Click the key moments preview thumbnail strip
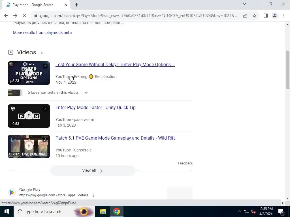This screenshot has width=290, height=217. click(x=15, y=93)
